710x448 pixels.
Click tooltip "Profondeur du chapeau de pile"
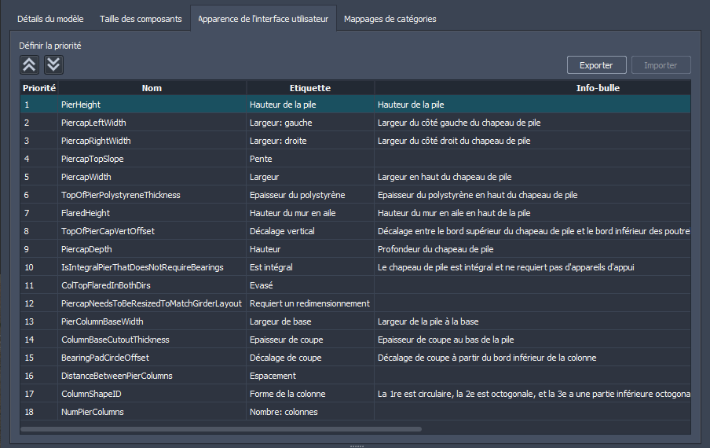pyautogui.click(x=532, y=249)
